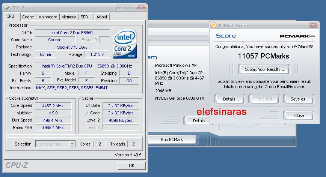Click the Cores count value
Viewport: 326px width, 177px height.
coord(100,144)
